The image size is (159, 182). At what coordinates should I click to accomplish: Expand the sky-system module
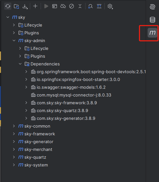click(x=14, y=165)
